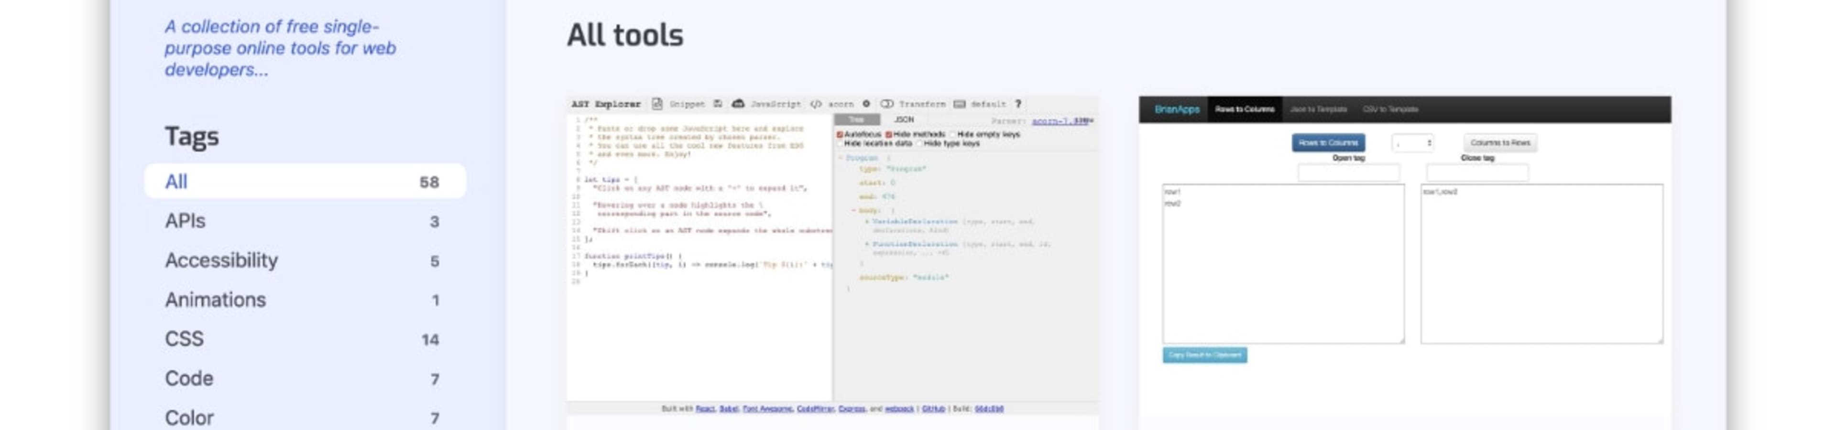
Task: Click the 'A collection of free single-purpose' tagline
Action: click(280, 48)
